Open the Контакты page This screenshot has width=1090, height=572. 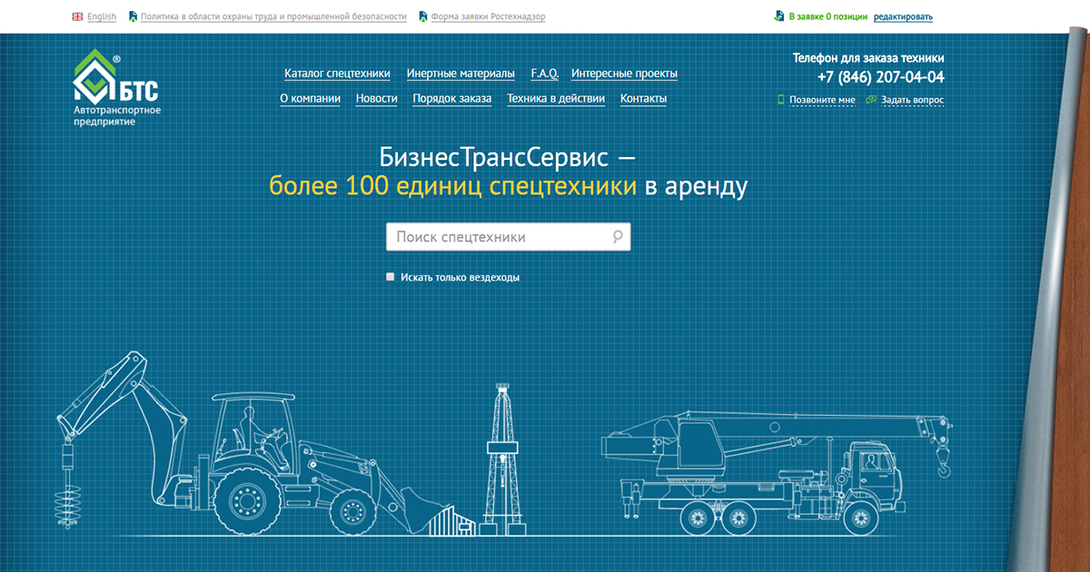[x=643, y=99]
